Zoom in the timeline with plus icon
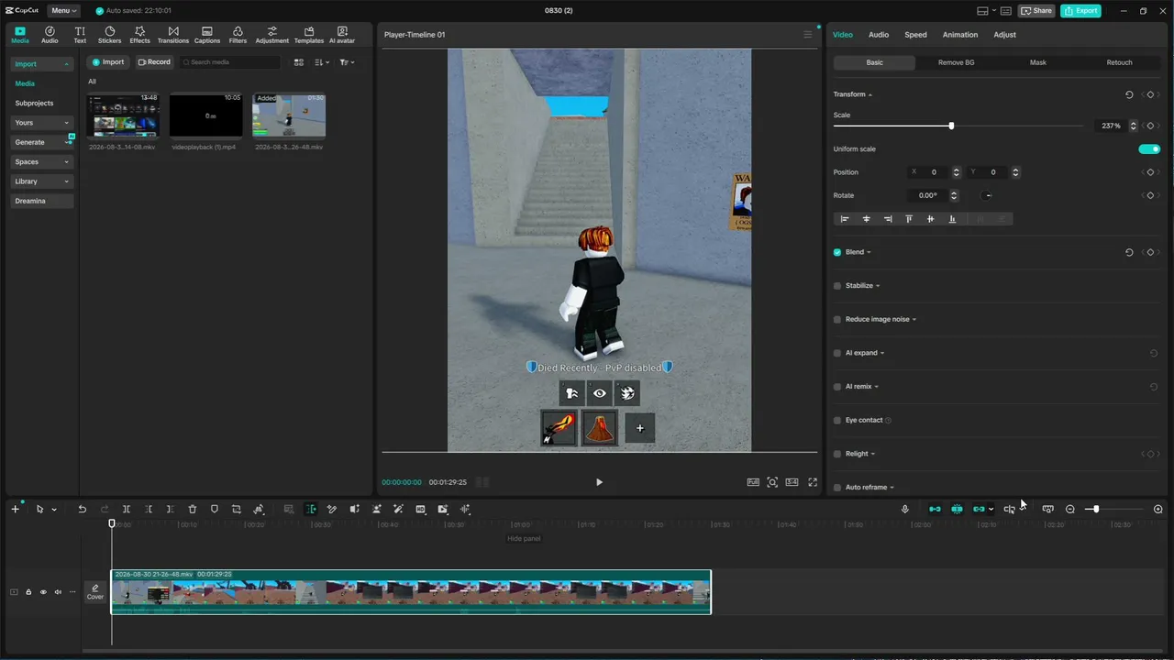Image resolution: width=1174 pixels, height=660 pixels. (x=1158, y=509)
